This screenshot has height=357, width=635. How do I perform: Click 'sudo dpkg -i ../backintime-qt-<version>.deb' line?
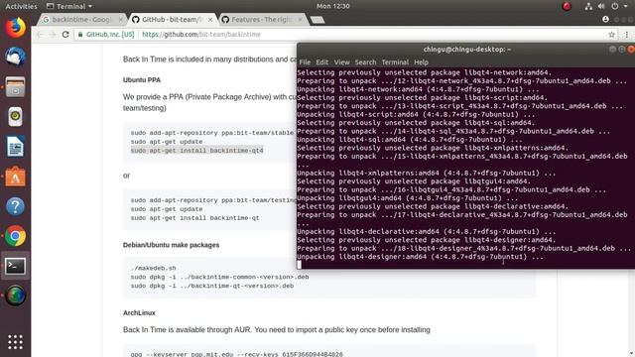point(211,286)
